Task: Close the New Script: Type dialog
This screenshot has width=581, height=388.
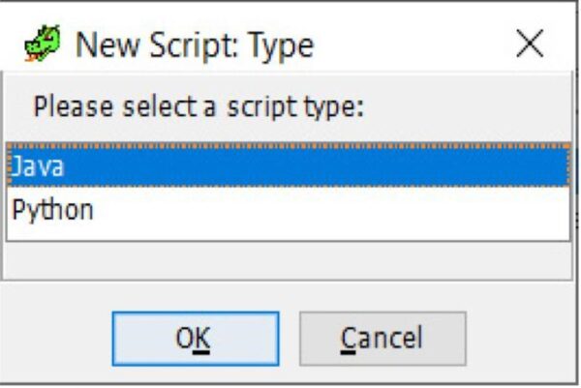Action: (530, 44)
